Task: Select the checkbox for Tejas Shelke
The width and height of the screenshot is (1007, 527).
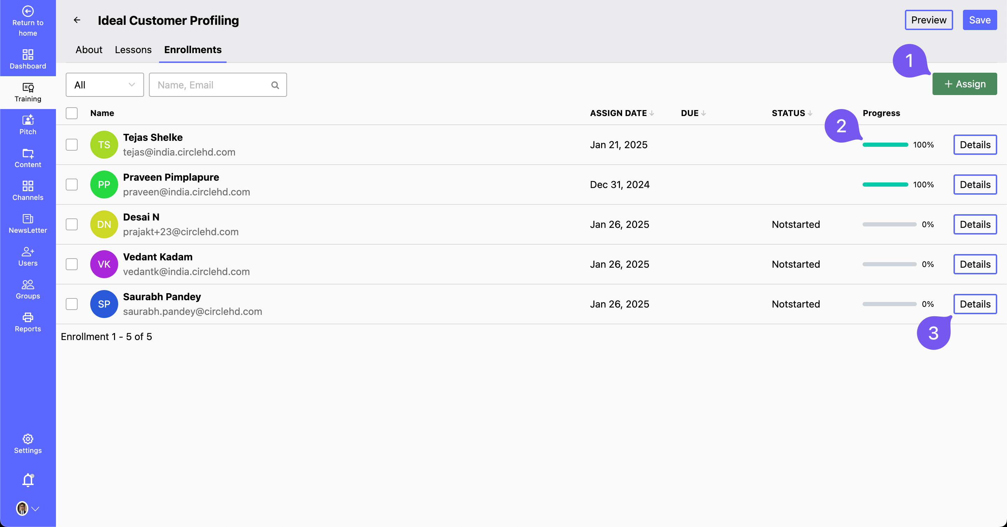Action: coord(72,145)
